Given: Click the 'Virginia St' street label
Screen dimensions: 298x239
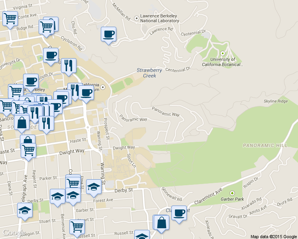Looking at the screenshot, I should (x=22, y=7).
